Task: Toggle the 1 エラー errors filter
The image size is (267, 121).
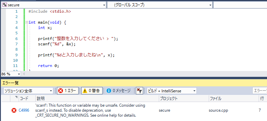Action: pyautogui.click(x=68, y=91)
